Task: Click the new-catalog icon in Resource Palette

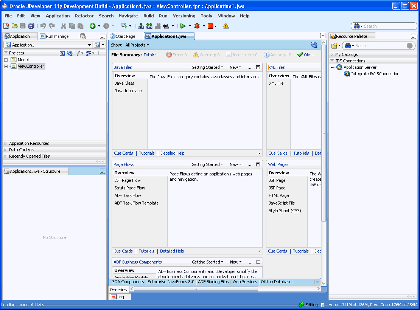Action: (x=334, y=46)
